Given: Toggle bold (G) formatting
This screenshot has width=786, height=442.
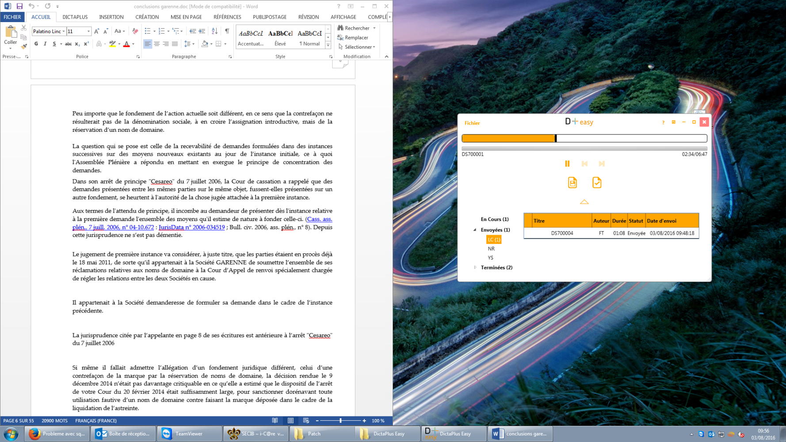Looking at the screenshot, I should [36, 44].
